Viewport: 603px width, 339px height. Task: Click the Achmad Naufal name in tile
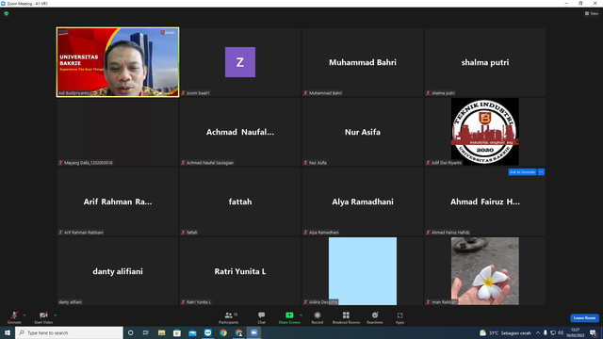(240, 132)
